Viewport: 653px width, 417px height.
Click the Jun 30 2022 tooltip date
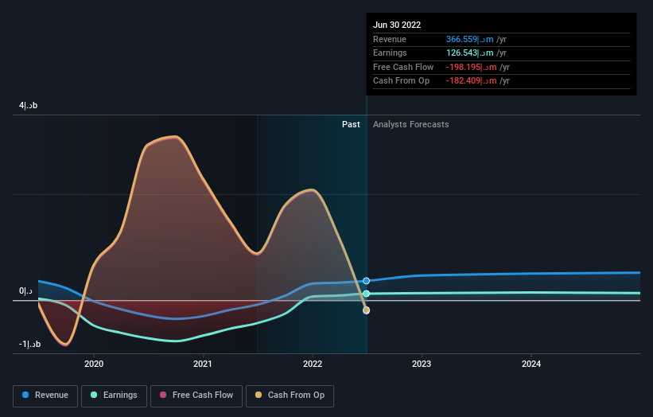click(397, 25)
